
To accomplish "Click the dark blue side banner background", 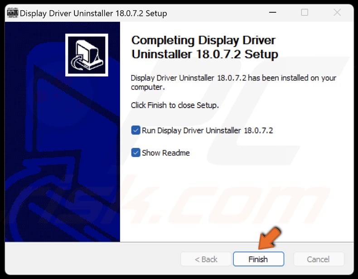I will click(x=63, y=160).
